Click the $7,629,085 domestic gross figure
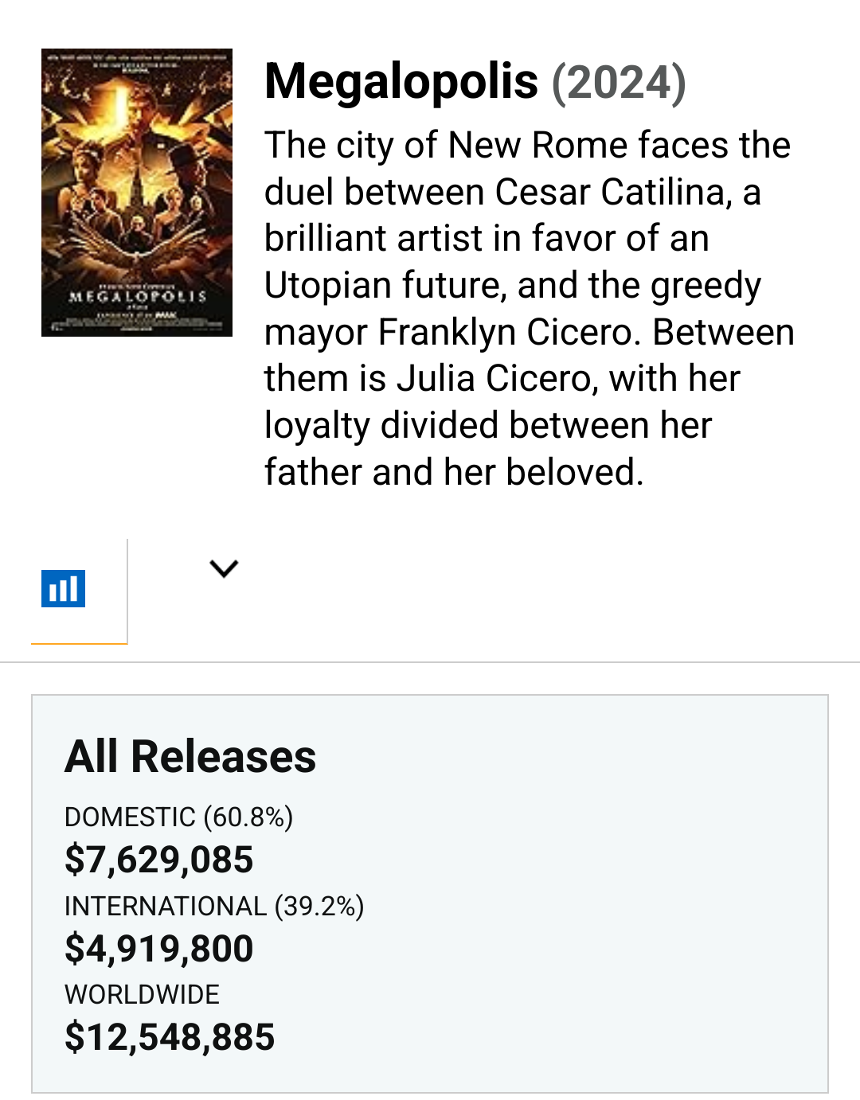The height and width of the screenshot is (1100, 860). [x=159, y=860]
